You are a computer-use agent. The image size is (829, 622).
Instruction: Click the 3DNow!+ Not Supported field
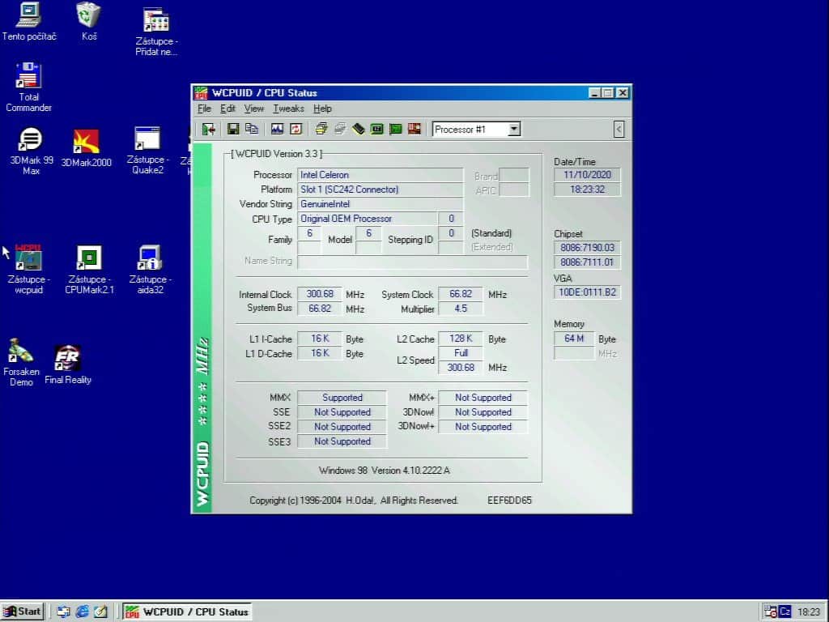pyautogui.click(x=483, y=426)
